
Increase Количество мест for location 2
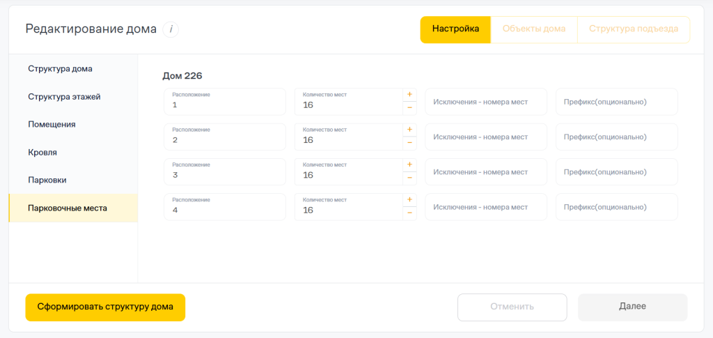click(409, 130)
